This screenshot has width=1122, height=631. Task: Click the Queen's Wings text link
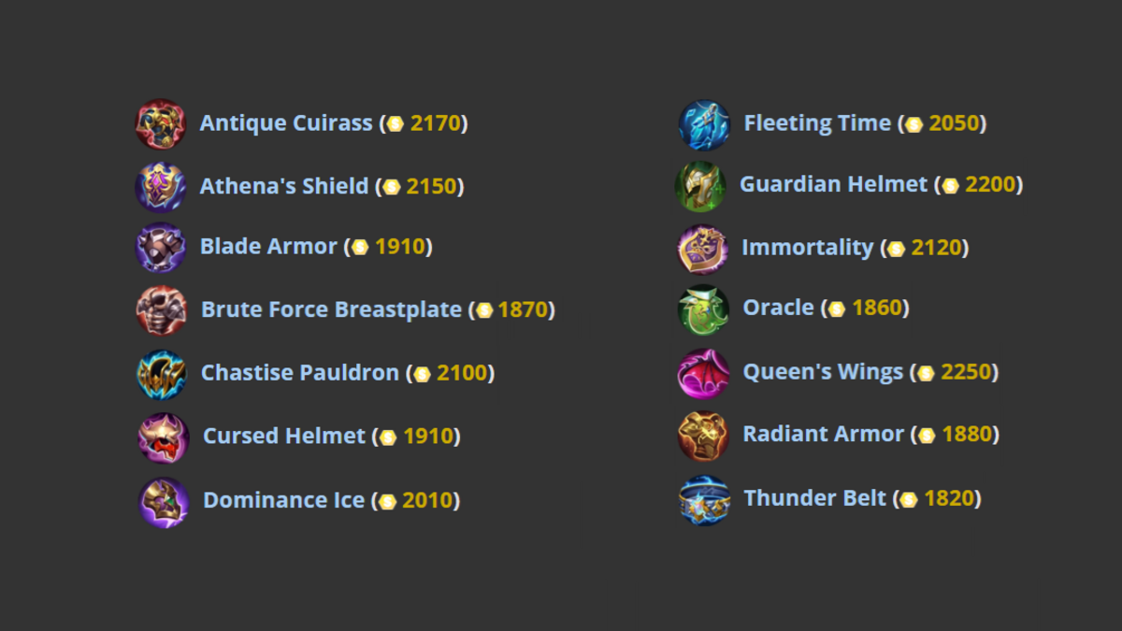point(823,372)
